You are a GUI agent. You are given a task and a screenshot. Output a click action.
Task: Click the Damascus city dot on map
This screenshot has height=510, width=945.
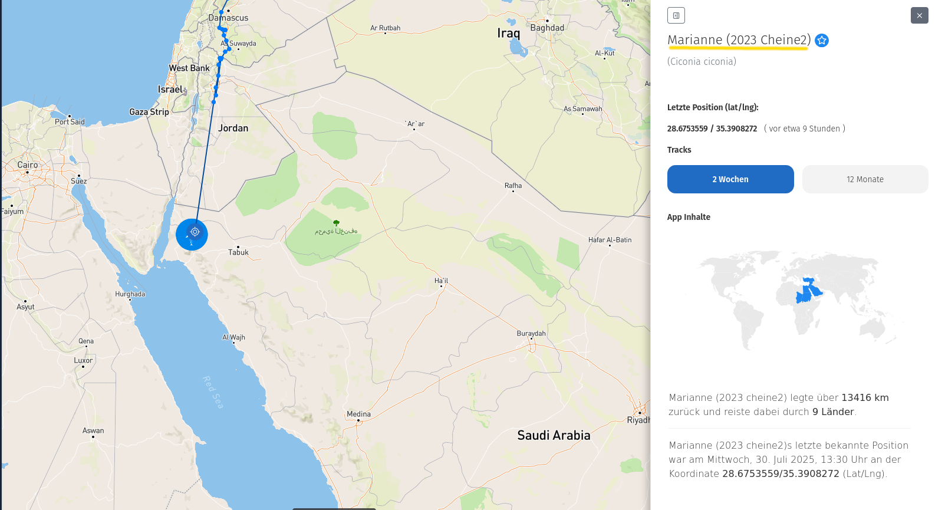tap(228, 11)
